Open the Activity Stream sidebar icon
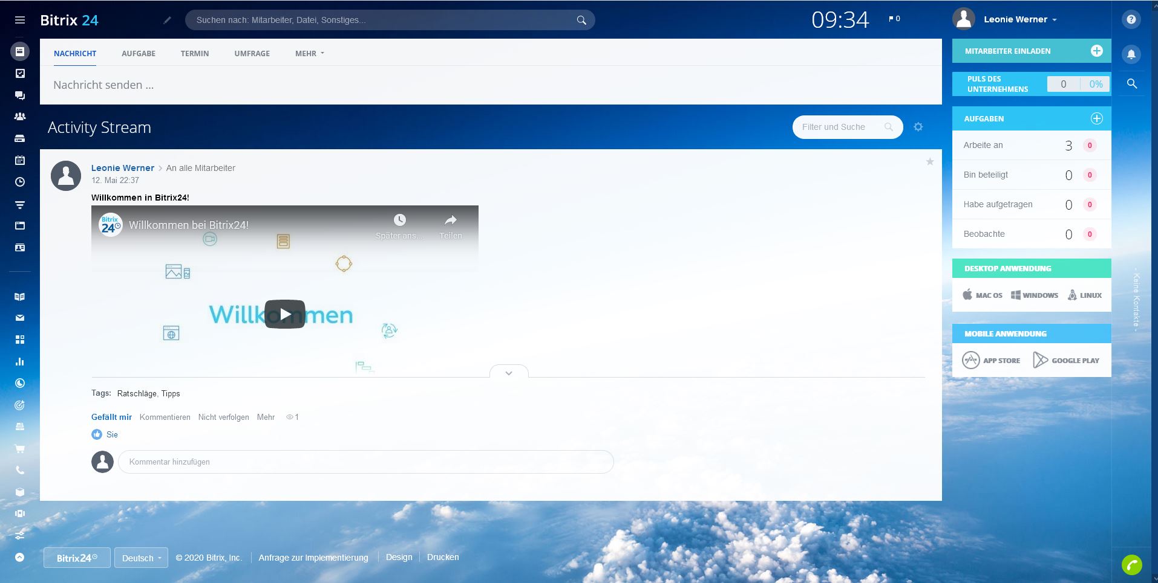Viewport: 1158px width, 583px height. (x=20, y=51)
